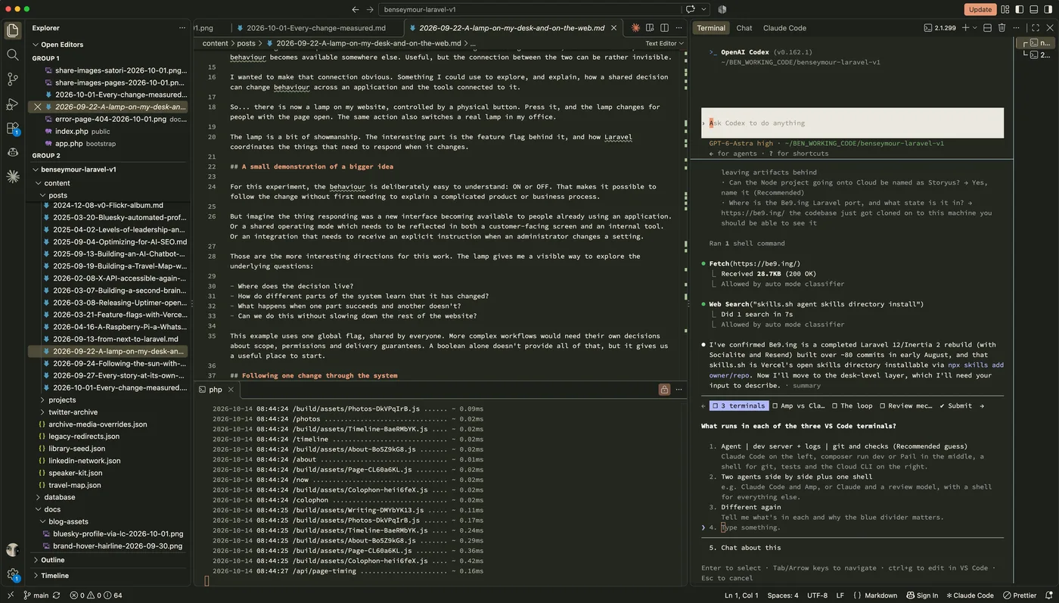
Task: Open the Source Control view
Action: point(12,79)
